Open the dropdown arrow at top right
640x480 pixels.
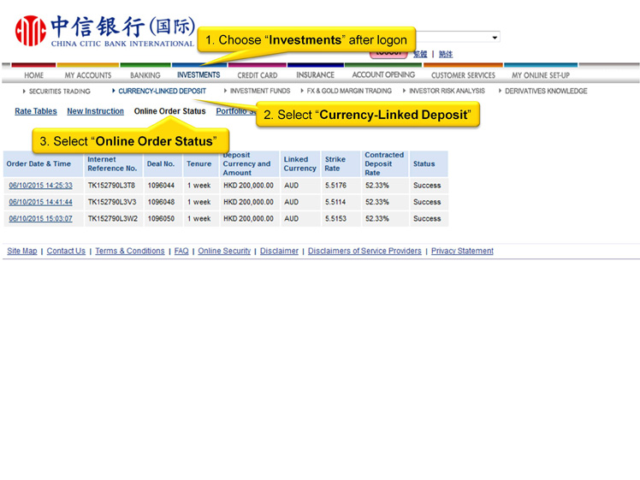pos(495,38)
